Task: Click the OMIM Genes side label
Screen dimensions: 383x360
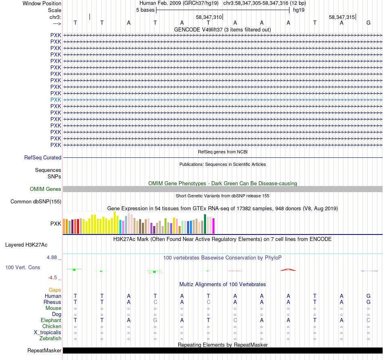Action: tap(45, 189)
